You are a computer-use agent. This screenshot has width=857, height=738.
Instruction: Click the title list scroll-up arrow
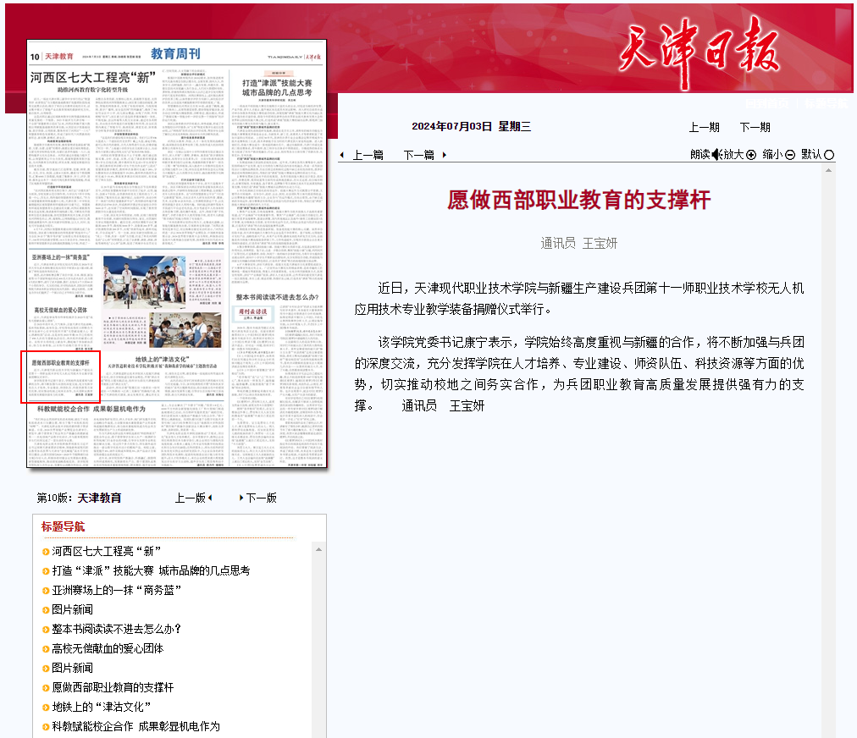[318, 549]
